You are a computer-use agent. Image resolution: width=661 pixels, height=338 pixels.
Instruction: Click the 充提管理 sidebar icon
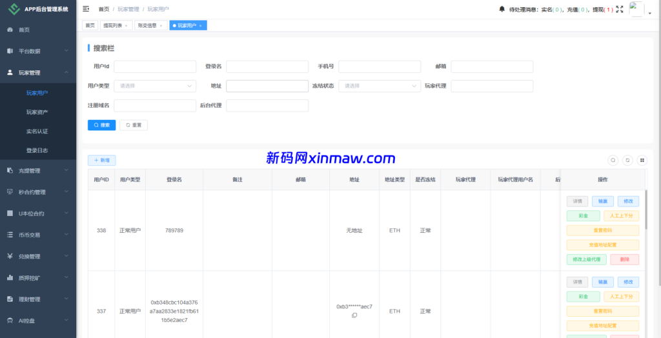tap(10, 171)
